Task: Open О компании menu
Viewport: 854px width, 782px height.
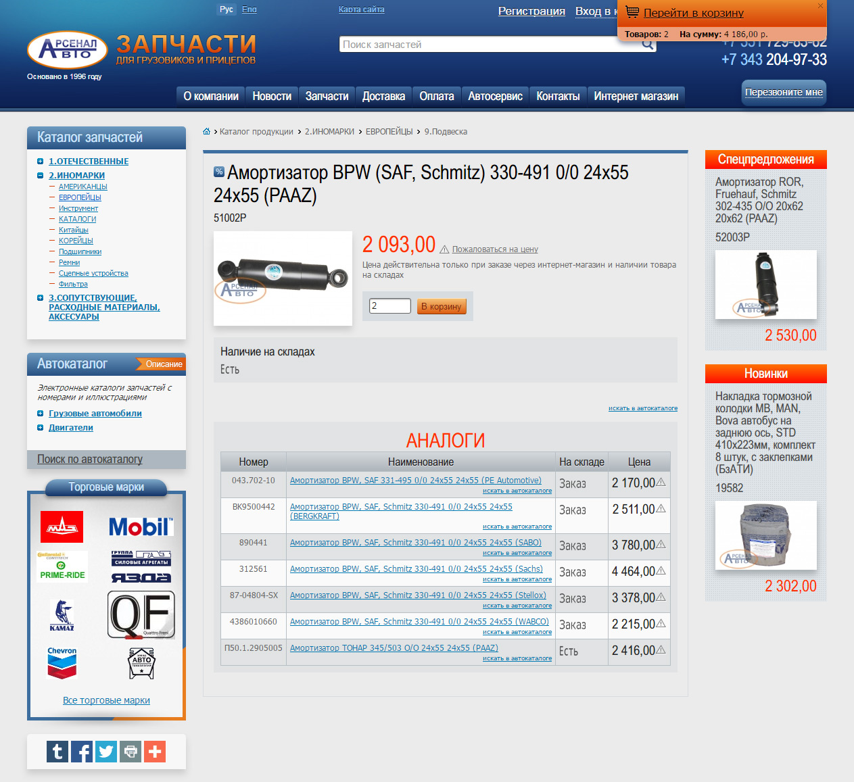Action: tap(211, 96)
